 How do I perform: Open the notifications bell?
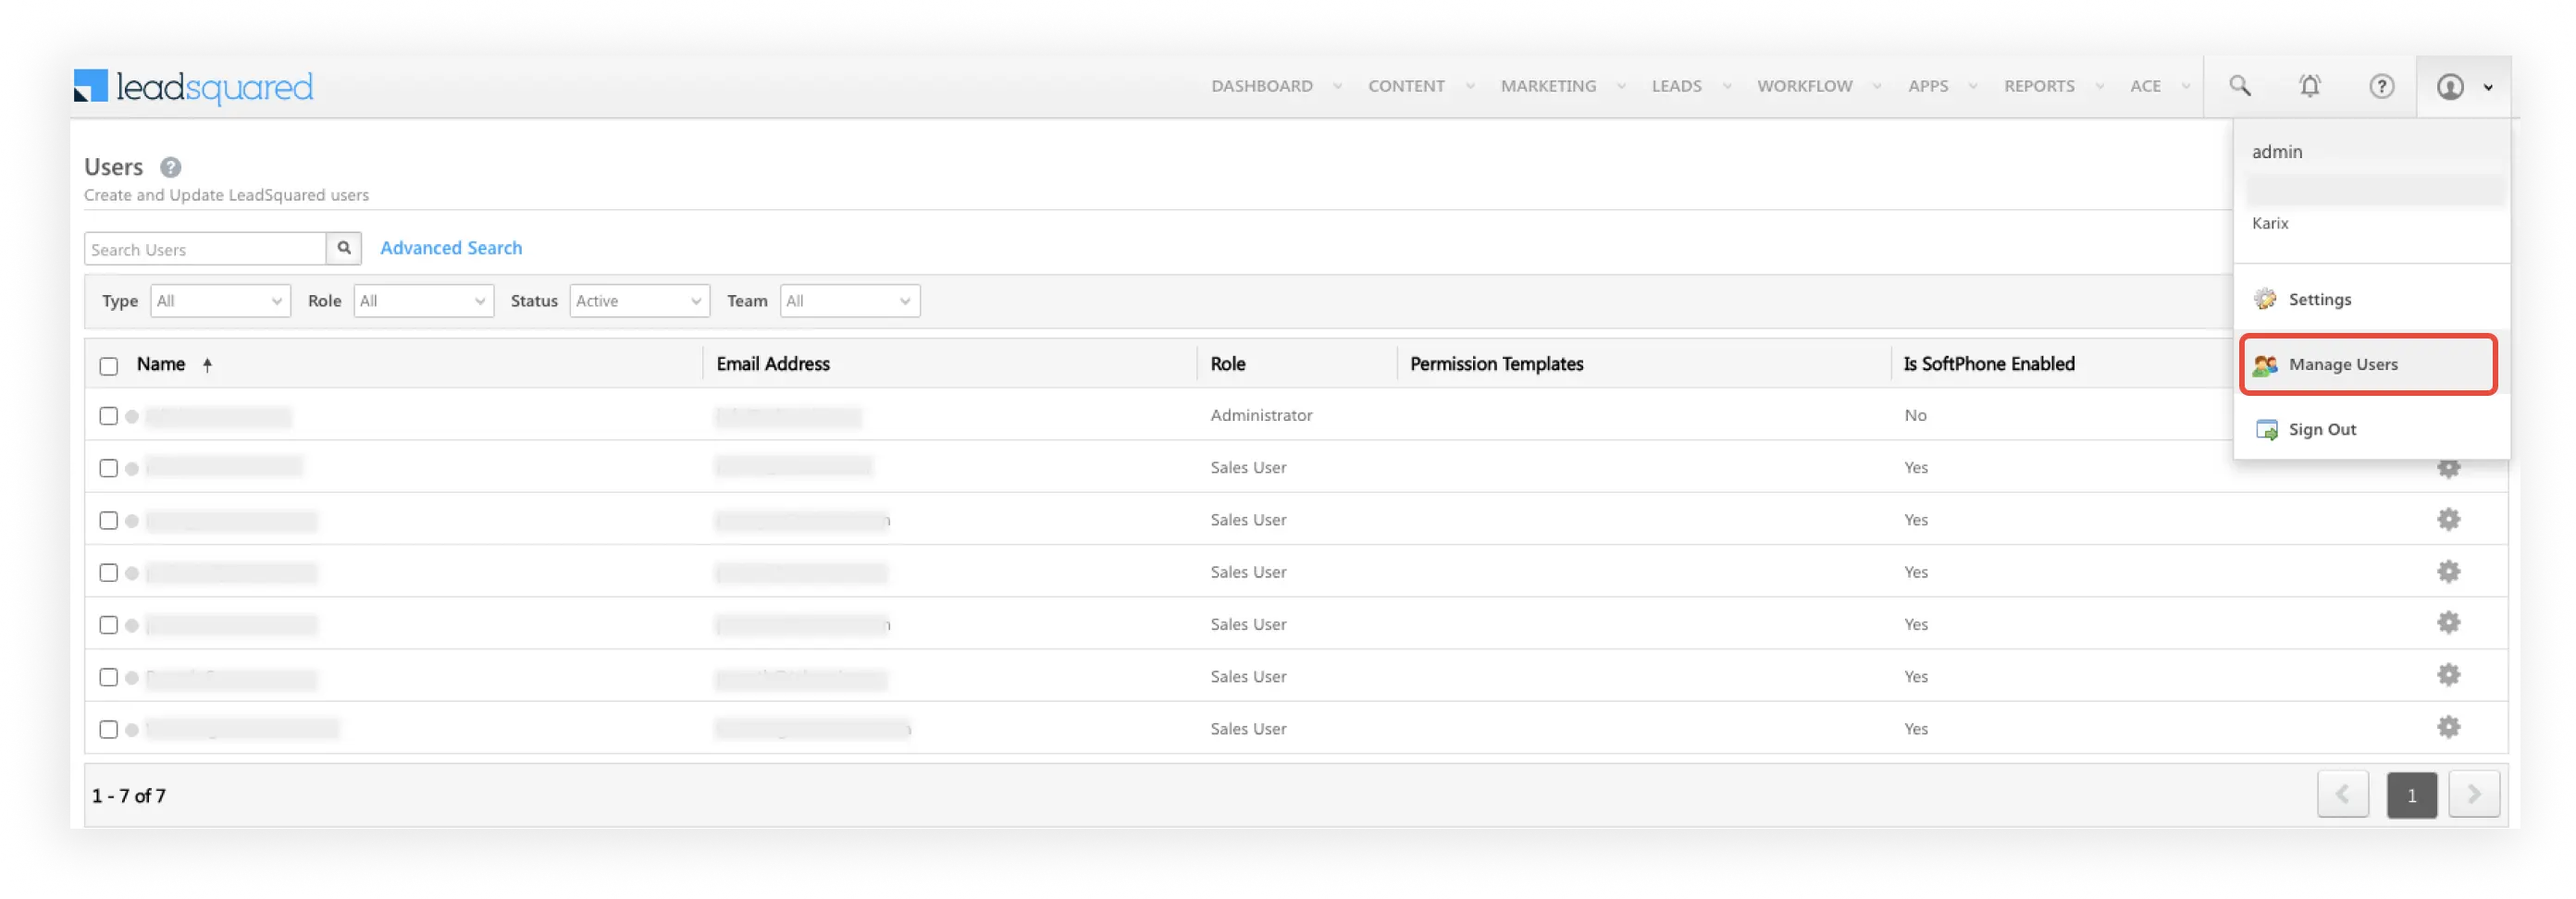click(2309, 86)
